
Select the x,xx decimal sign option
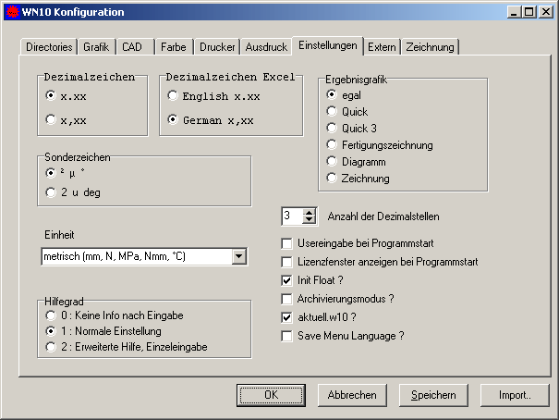52,118
